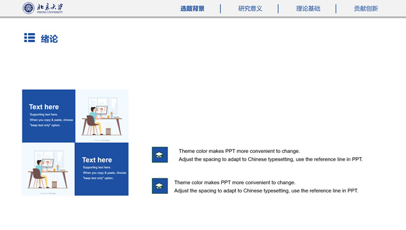Viewport: 406px width, 230px height.
Task: Click the Peking University round seal emblem
Action: pyautogui.click(x=29, y=8)
